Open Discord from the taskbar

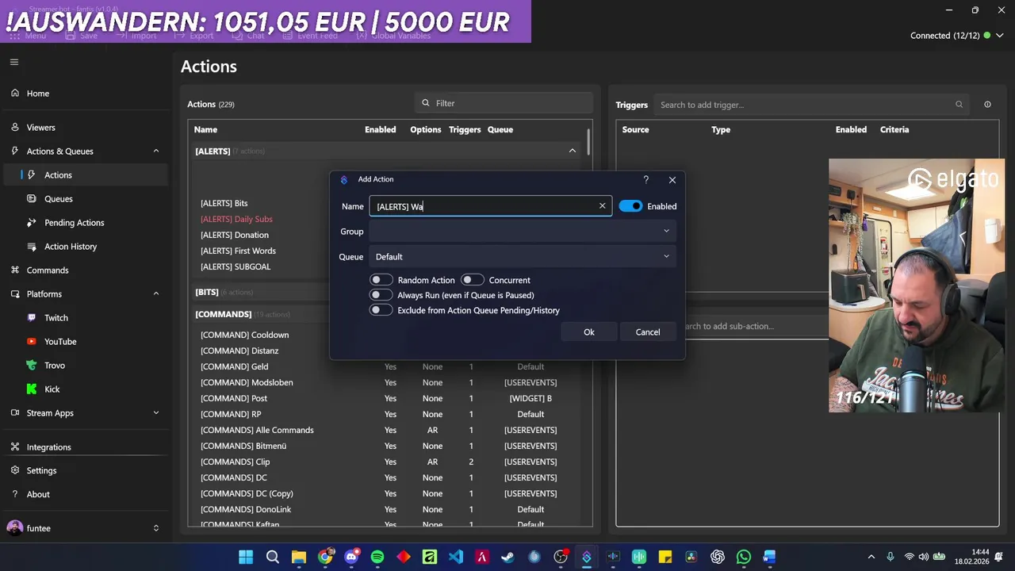tap(351, 557)
